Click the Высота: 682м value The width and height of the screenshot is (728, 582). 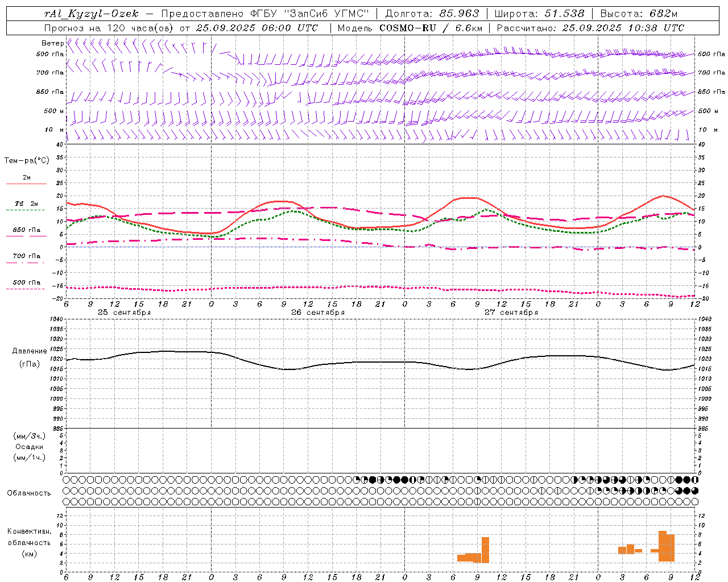(639, 14)
